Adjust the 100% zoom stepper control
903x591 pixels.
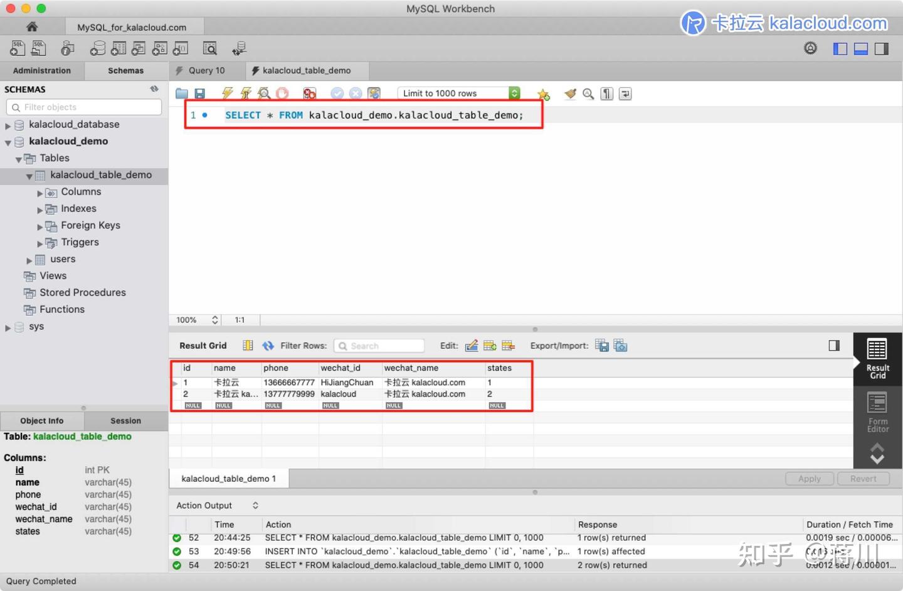point(214,320)
